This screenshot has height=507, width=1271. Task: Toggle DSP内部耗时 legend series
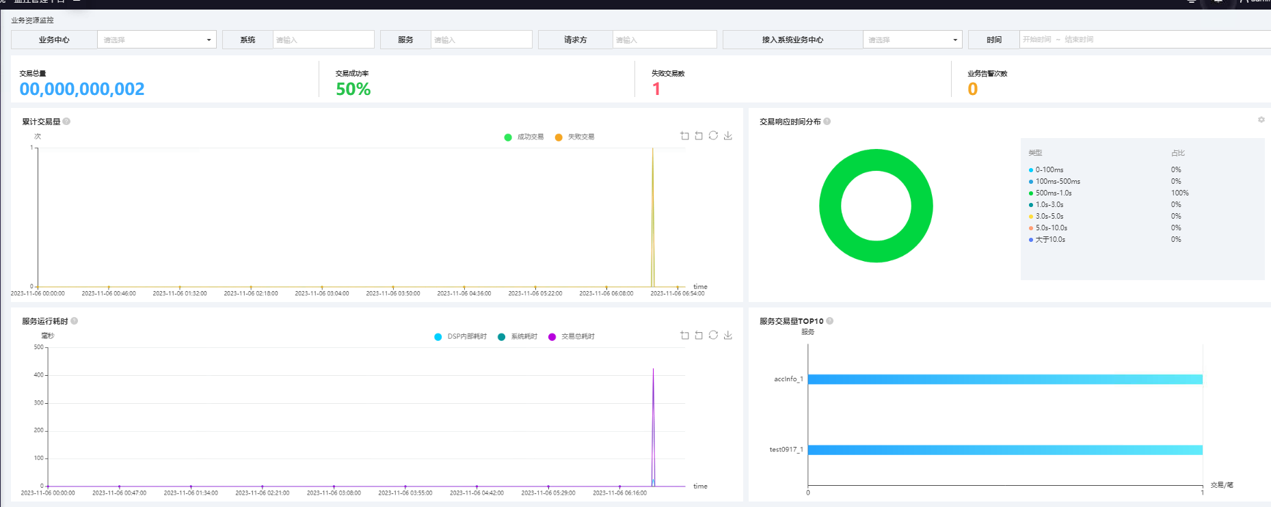tap(460, 337)
